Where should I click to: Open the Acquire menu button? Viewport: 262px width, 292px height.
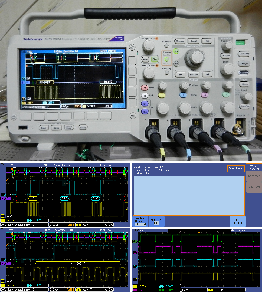(226, 55)
